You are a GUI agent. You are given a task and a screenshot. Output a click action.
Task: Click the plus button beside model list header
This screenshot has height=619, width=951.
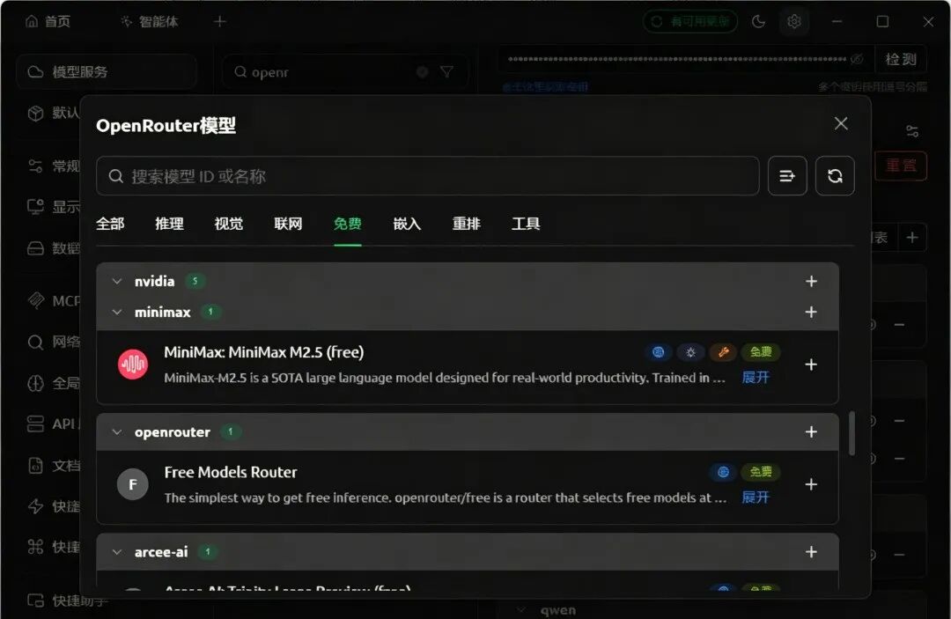(x=912, y=238)
